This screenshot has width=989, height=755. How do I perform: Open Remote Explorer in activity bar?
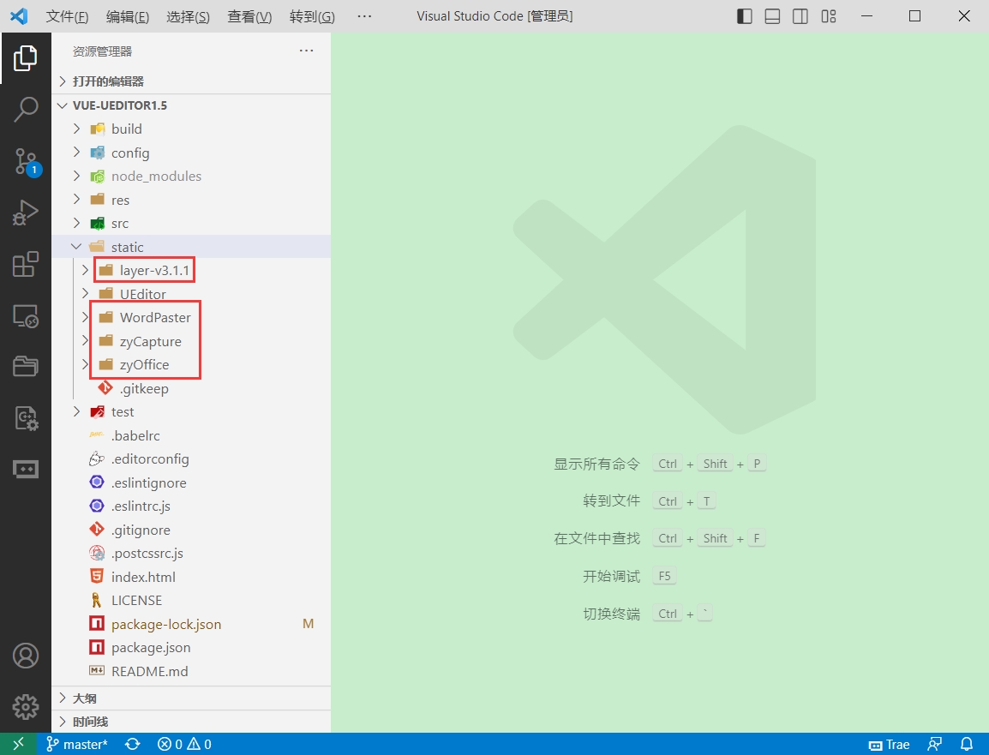(x=25, y=315)
